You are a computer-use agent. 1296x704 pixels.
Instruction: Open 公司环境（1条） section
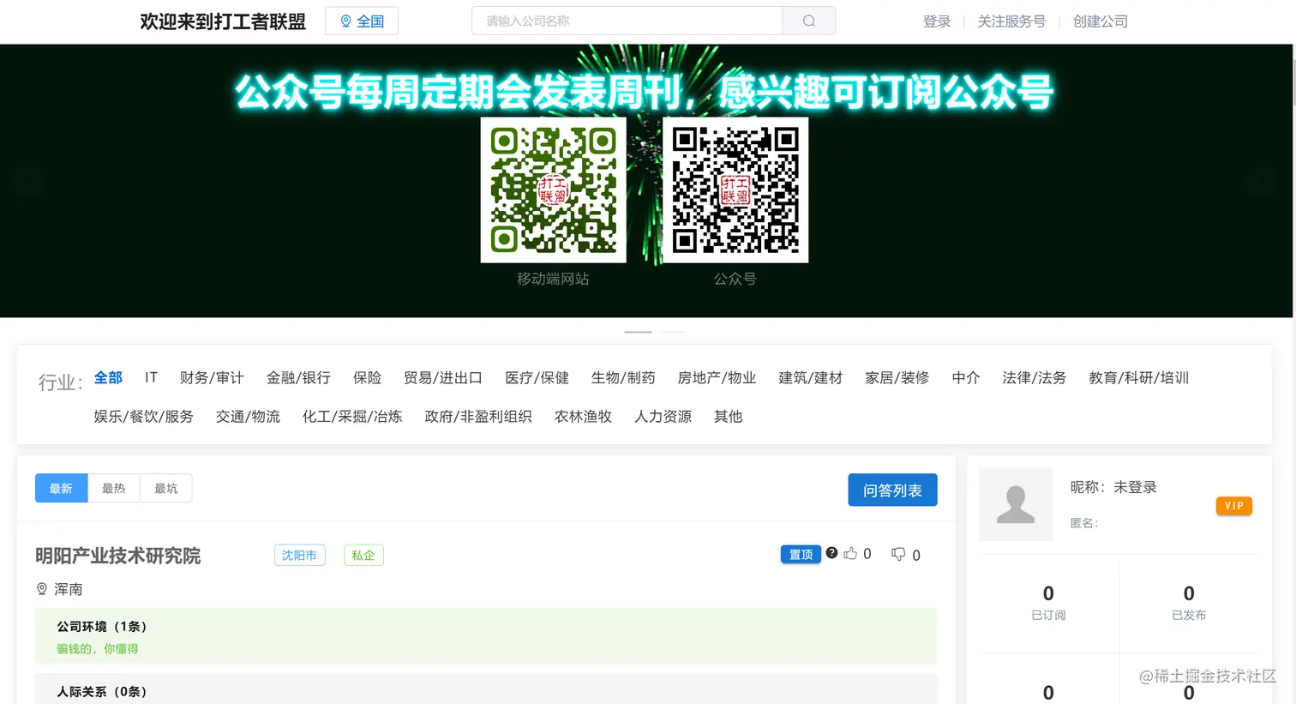[x=102, y=627]
